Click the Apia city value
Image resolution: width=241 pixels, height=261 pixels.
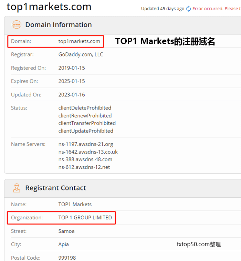tap(64, 244)
